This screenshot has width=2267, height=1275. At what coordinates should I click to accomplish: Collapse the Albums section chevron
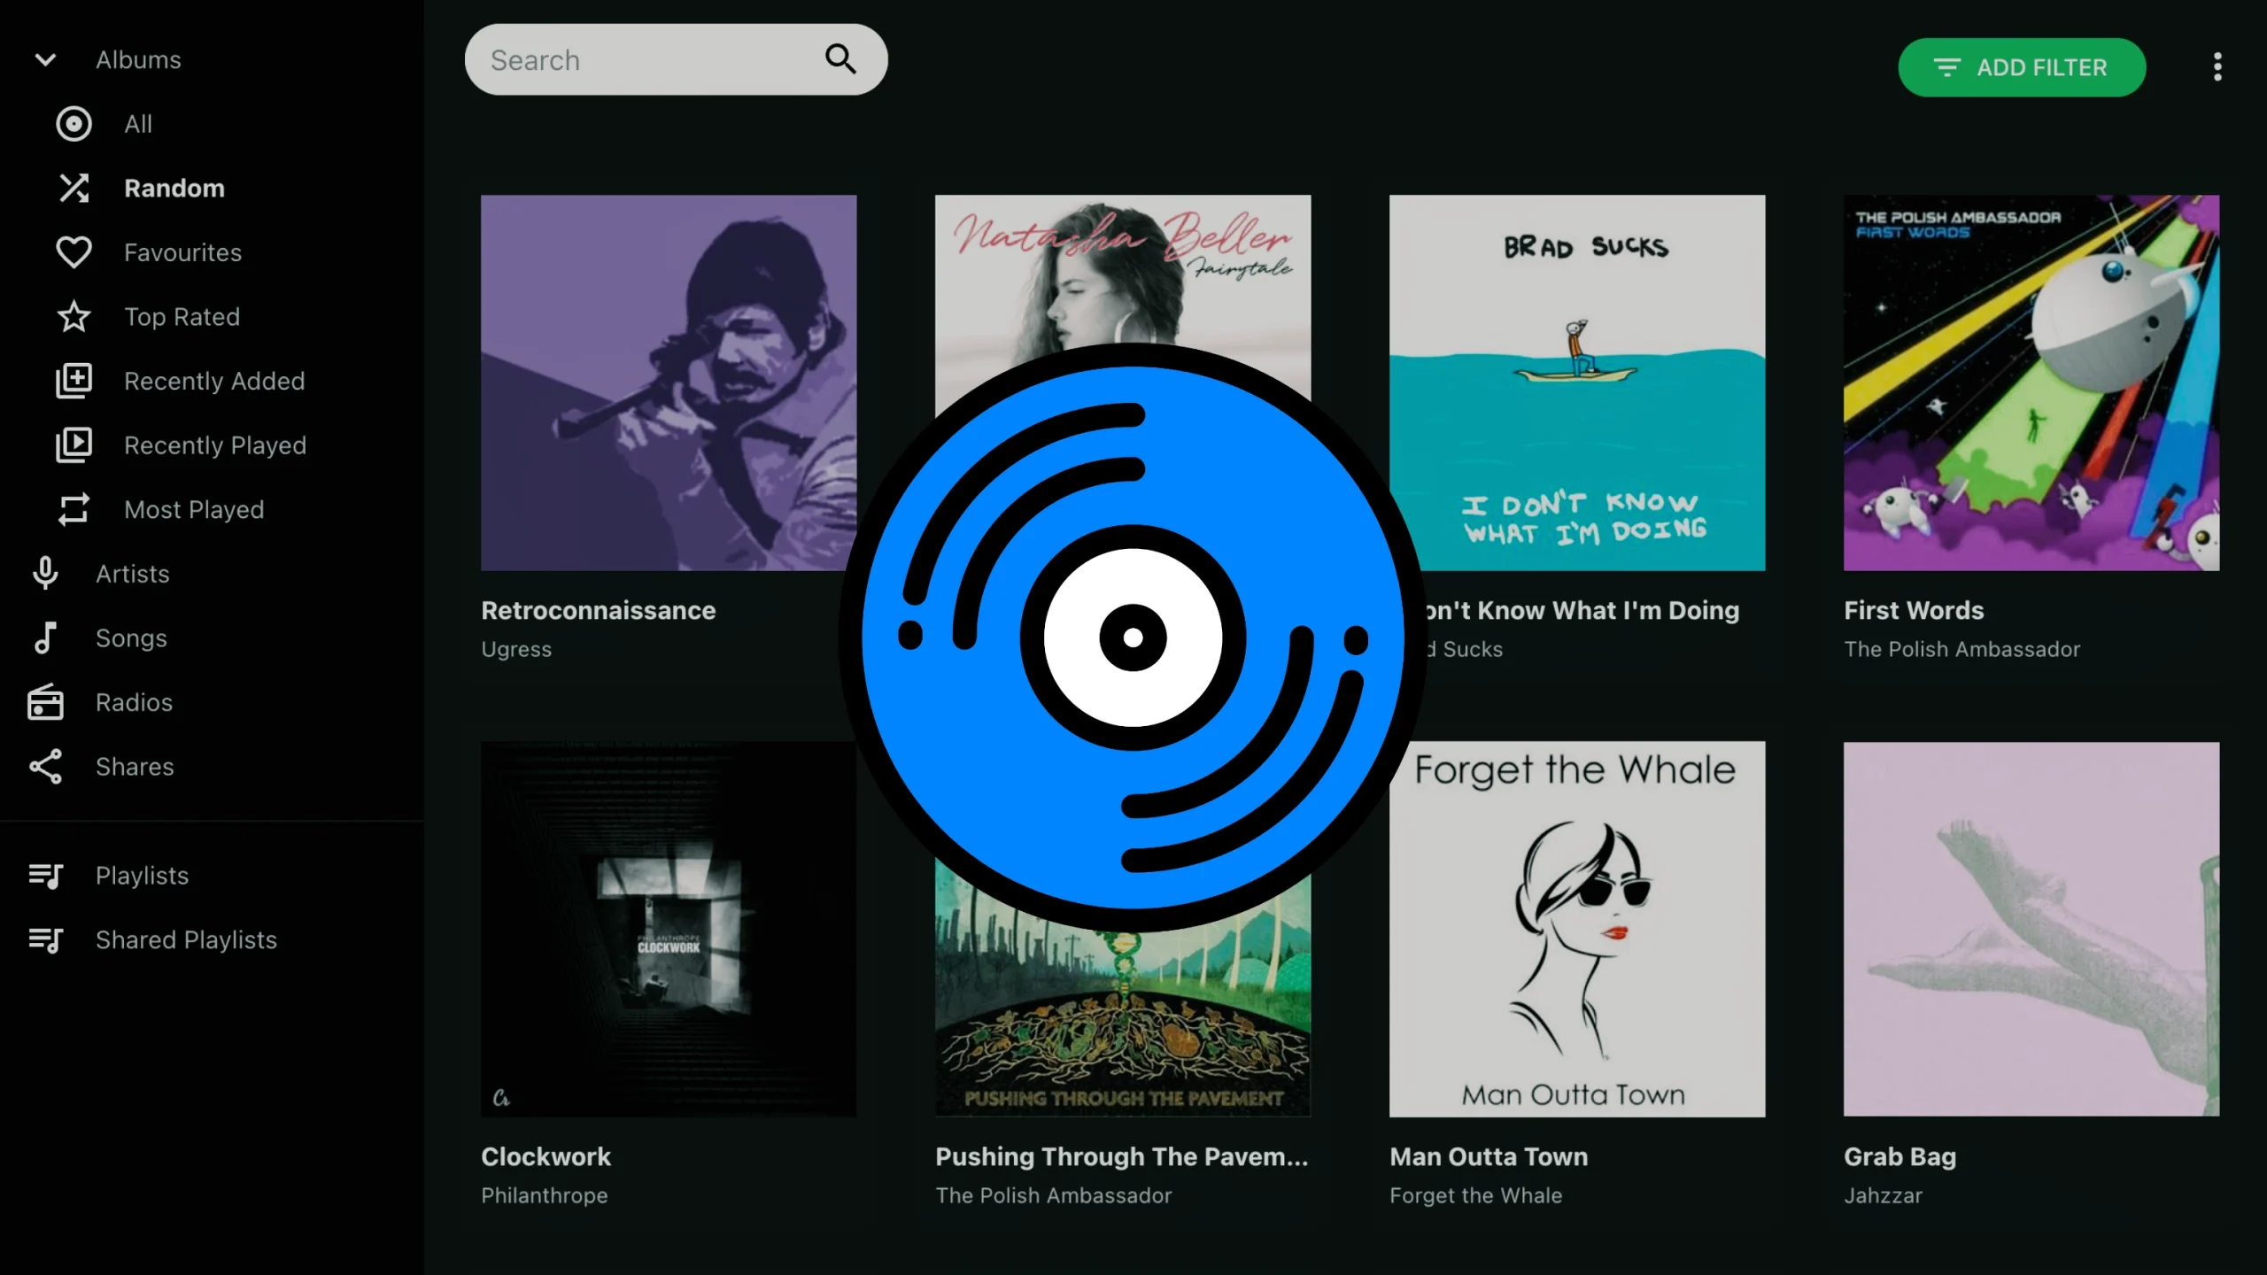click(45, 60)
